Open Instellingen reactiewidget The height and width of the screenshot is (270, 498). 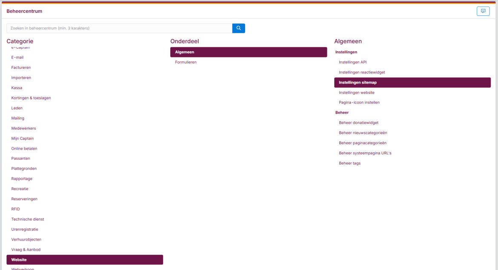(362, 72)
